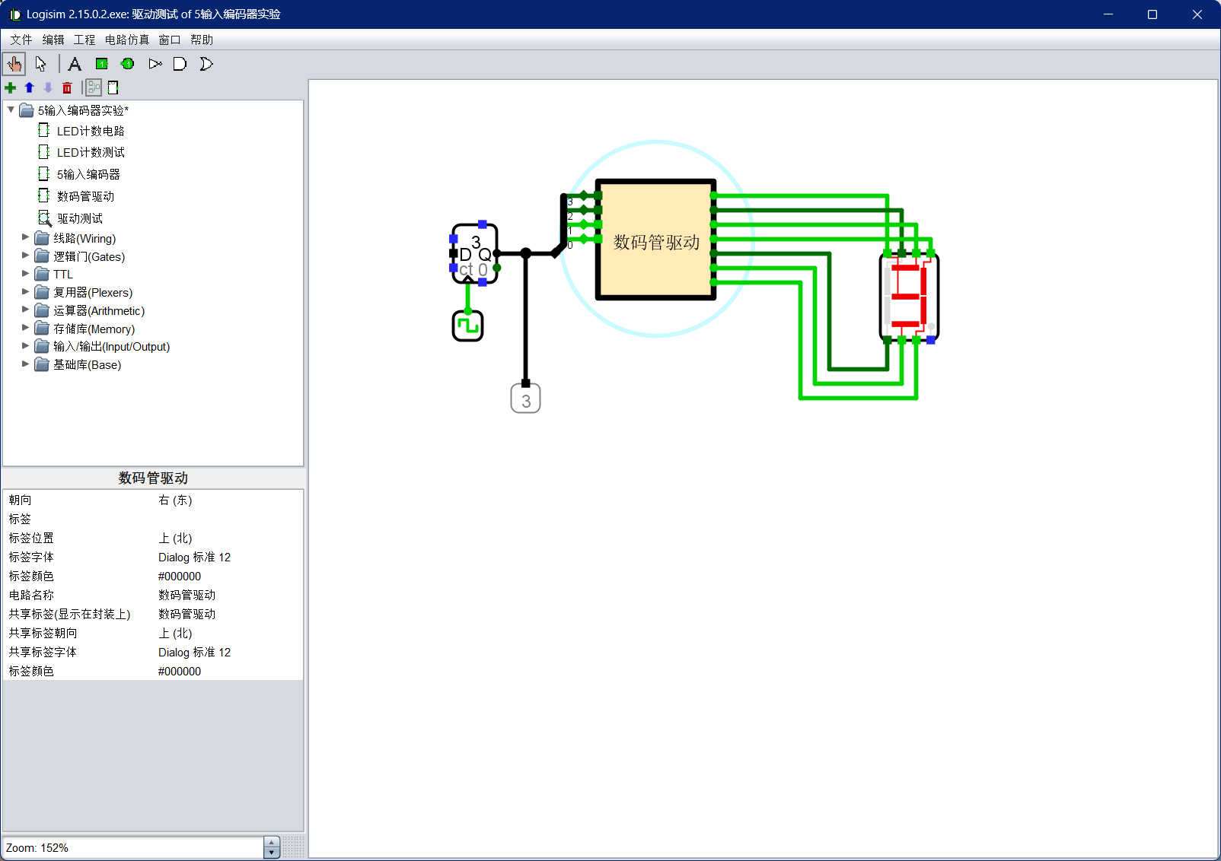This screenshot has width=1221, height=861.
Task: Expand the 运算器(Arithmetic) library
Action: pyautogui.click(x=25, y=310)
